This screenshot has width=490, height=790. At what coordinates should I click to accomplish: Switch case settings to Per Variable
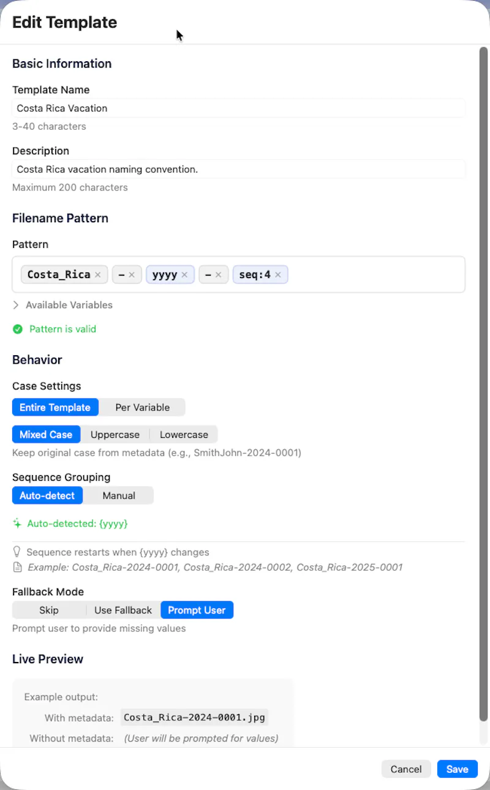pyautogui.click(x=142, y=407)
